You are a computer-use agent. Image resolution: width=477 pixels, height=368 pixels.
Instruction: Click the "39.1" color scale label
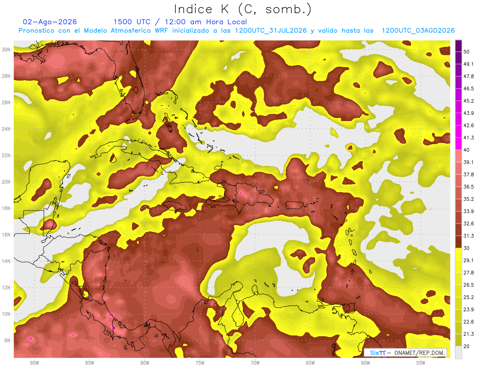(x=469, y=162)
